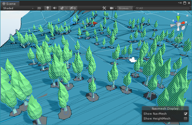Click the red X axis gizmo cone
The image size is (192, 125).
click(183, 23)
